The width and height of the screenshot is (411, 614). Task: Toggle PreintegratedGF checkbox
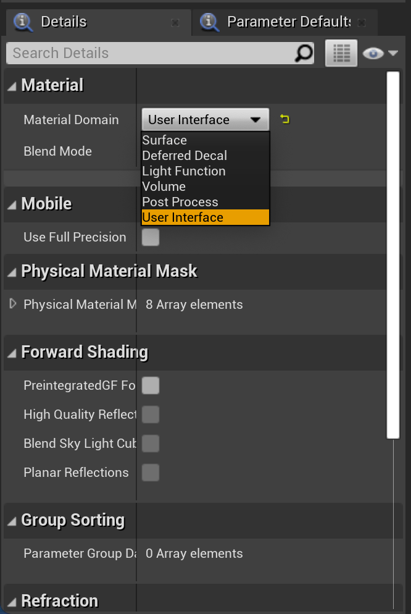[x=149, y=385]
